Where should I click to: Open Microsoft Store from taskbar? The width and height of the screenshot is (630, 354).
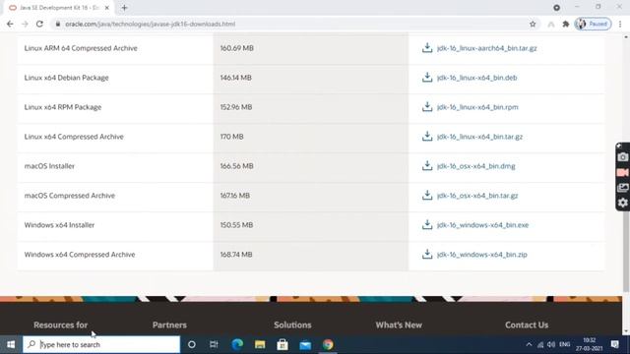pyautogui.click(x=283, y=344)
